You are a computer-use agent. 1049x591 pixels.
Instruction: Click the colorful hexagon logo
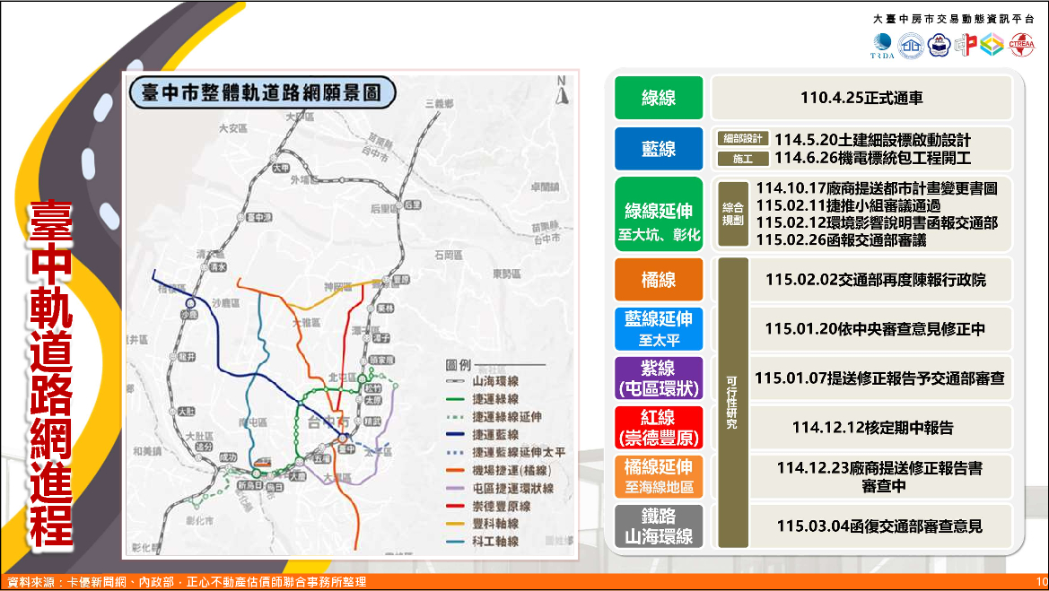tap(991, 45)
